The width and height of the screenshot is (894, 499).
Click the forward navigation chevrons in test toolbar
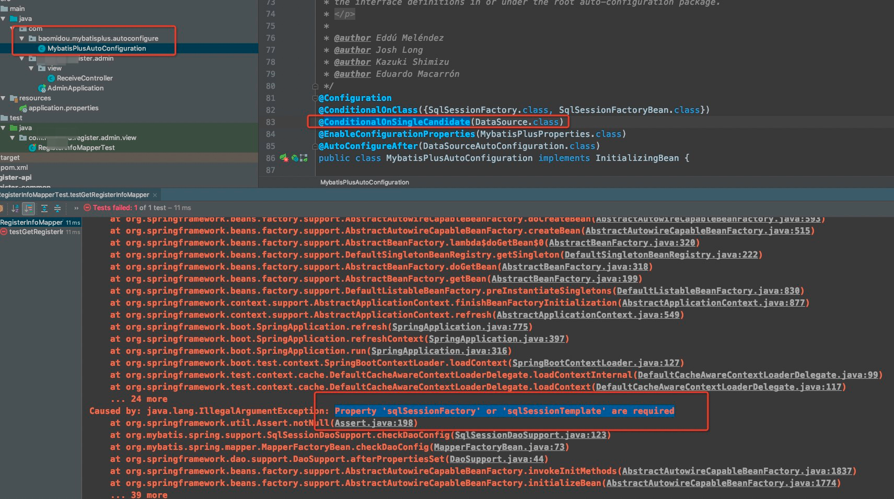pyautogui.click(x=77, y=208)
